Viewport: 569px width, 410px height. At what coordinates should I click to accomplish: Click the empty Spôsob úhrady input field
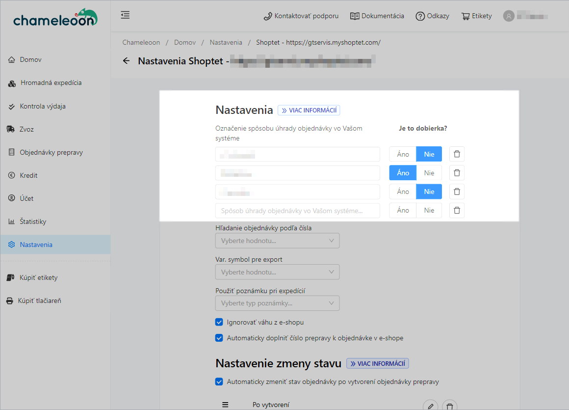tap(297, 211)
